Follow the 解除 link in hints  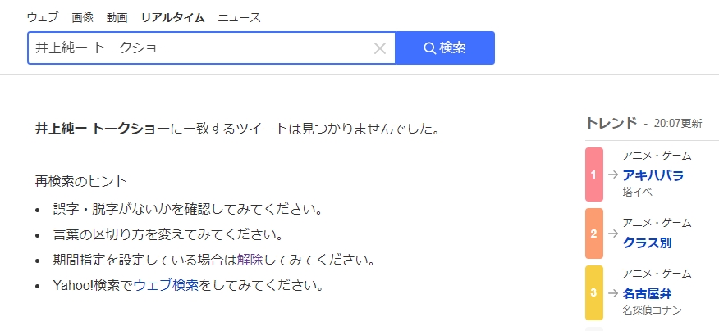point(250,260)
